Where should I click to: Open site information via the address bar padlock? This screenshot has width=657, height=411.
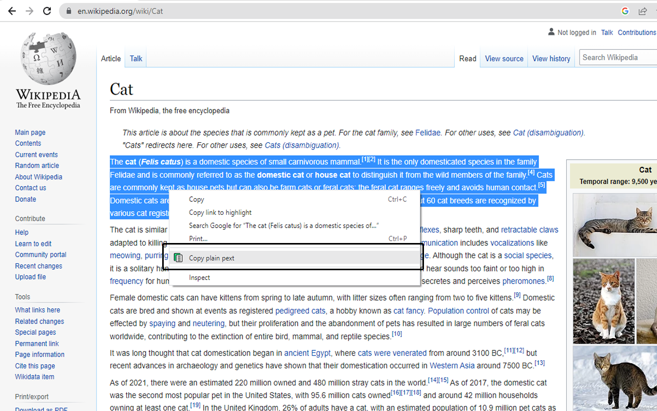69,10
